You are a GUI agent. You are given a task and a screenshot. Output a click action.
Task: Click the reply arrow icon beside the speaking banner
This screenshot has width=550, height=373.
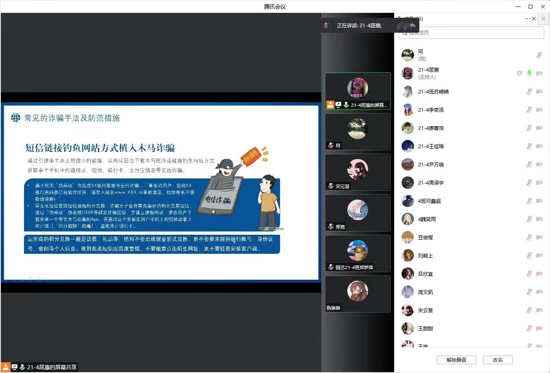(x=412, y=25)
